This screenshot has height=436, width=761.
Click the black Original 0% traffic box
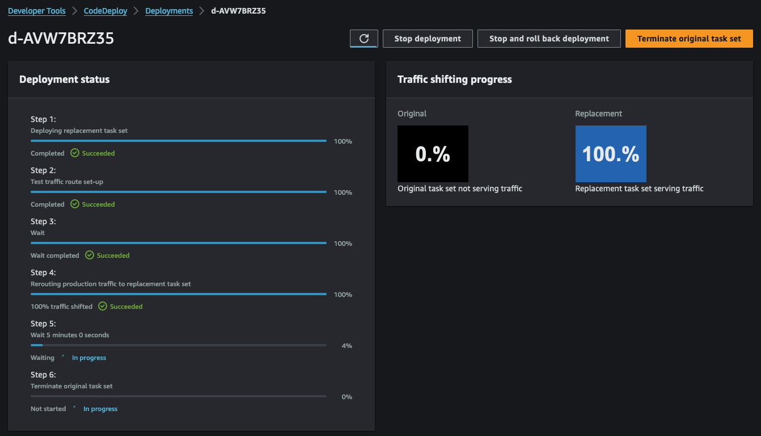click(x=433, y=153)
